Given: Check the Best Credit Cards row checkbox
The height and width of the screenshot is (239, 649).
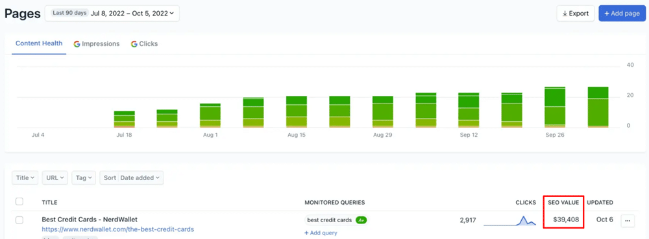Looking at the screenshot, I should coord(19,220).
